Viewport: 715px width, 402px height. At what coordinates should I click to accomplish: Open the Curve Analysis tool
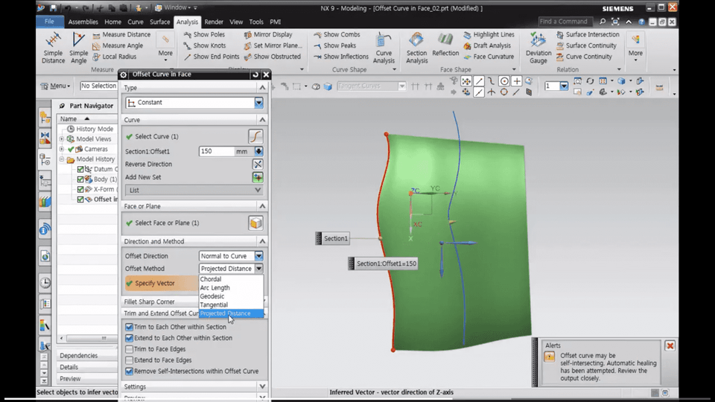[384, 48]
